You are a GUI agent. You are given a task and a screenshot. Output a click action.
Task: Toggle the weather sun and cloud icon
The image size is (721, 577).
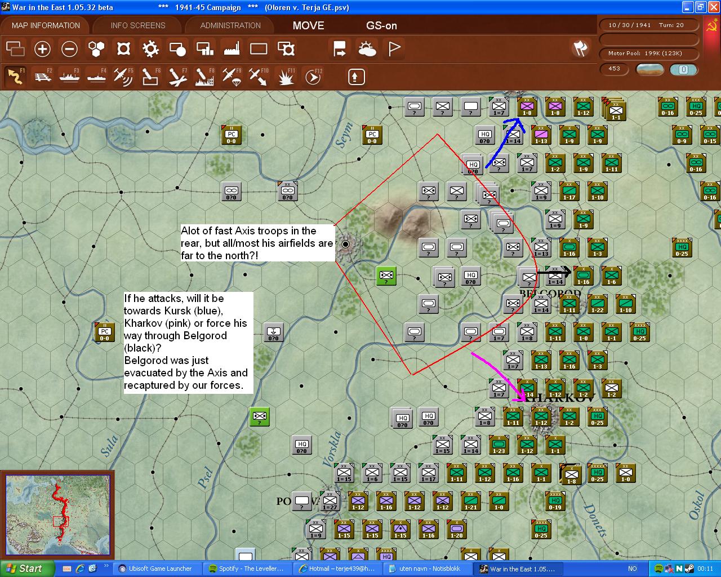(367, 49)
